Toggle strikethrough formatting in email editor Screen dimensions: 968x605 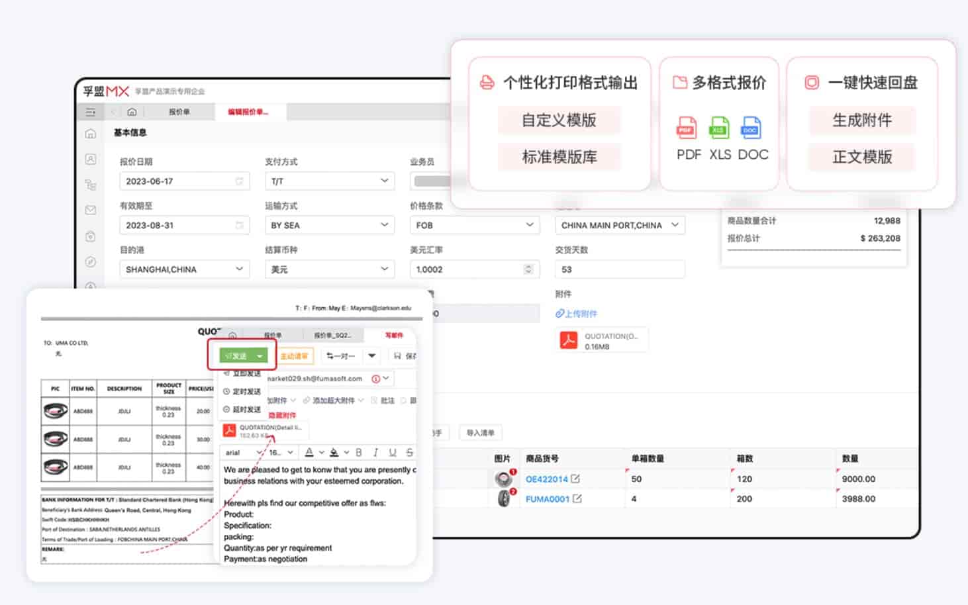point(409,453)
